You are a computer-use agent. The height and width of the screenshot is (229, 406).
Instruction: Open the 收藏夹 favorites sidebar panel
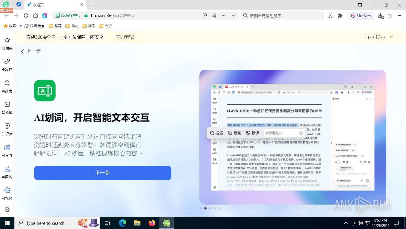(7, 44)
